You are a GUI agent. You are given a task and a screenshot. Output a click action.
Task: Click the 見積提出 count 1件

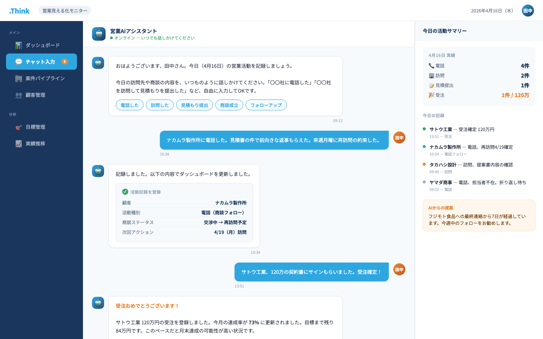click(525, 85)
